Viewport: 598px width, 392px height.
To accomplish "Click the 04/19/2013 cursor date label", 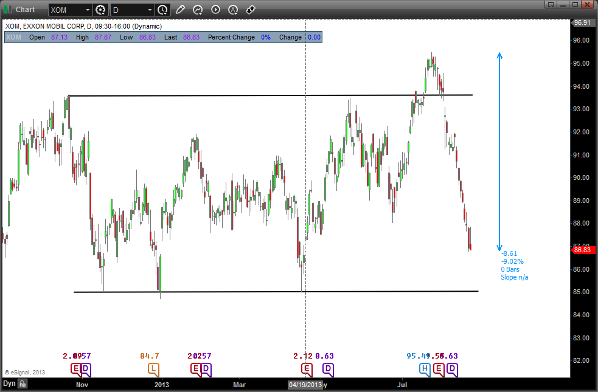I will pos(305,385).
